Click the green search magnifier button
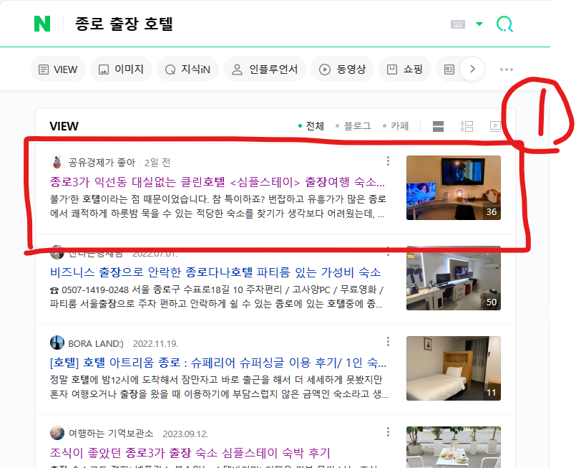This screenshot has height=468, width=576. (504, 24)
